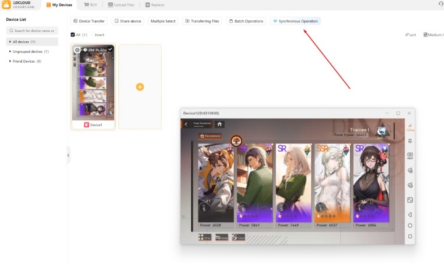Click volume up icon in device sidebar
Image resolution: width=444 pixels, height=264 pixels.
(409, 170)
